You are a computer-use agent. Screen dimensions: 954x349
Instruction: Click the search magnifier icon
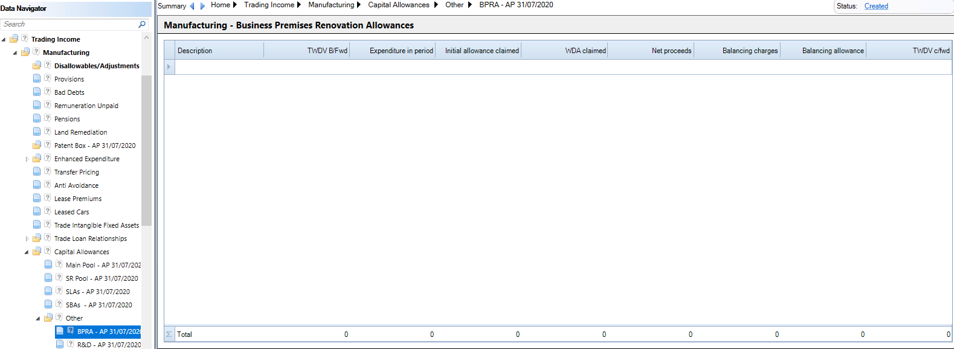coord(142,24)
